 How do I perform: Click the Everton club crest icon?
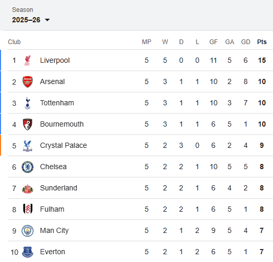28,252
